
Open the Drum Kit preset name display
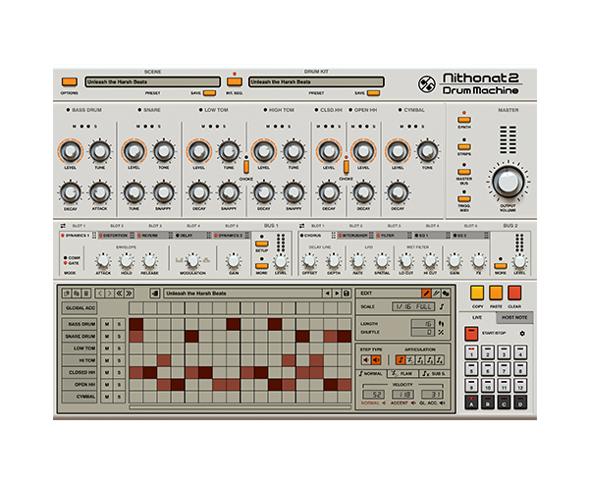click(316, 81)
